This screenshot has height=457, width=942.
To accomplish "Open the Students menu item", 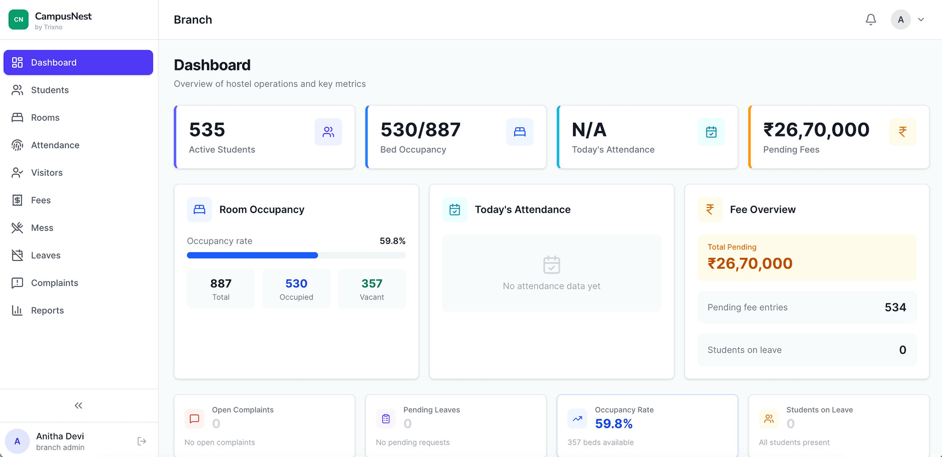I will [50, 90].
